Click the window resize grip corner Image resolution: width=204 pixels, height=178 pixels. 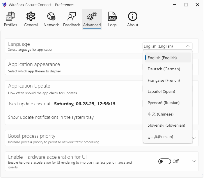[x=201, y=176]
